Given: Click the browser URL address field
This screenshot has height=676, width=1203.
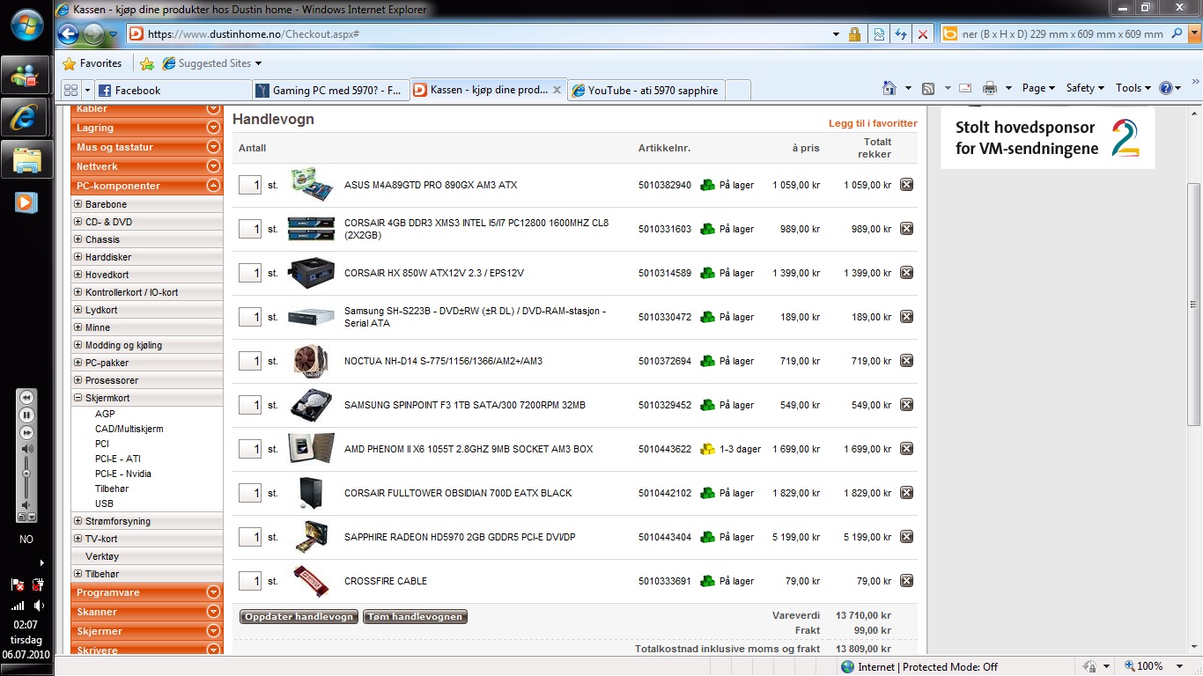Looking at the screenshot, I should pos(484,34).
